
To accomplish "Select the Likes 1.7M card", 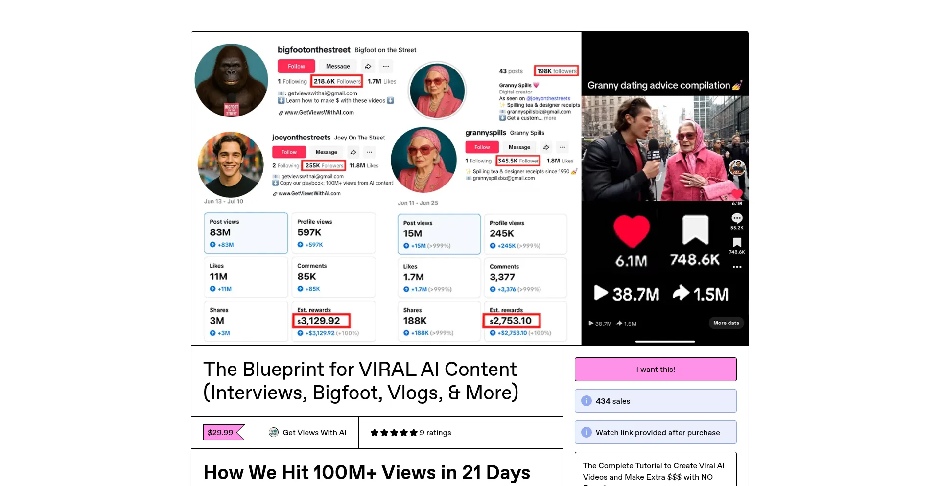I will 439,278.
